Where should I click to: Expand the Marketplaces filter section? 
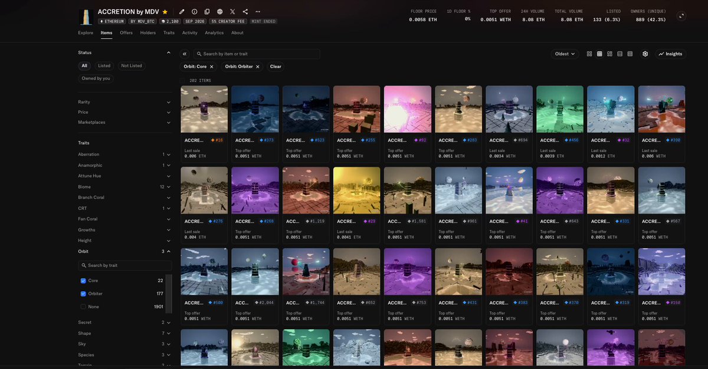point(124,122)
